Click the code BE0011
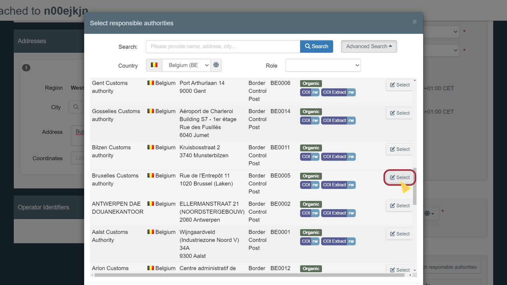 pos(280,147)
